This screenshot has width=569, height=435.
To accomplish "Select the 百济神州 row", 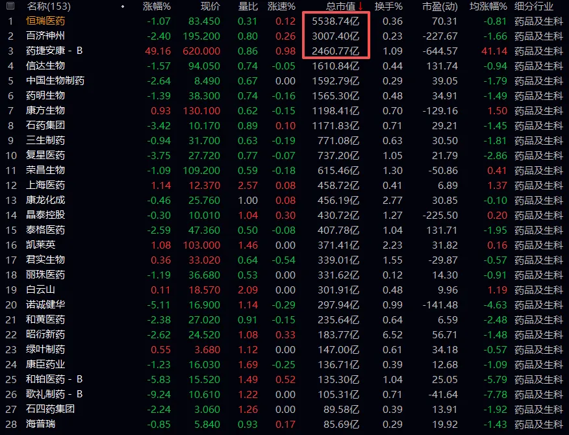I will (45, 36).
